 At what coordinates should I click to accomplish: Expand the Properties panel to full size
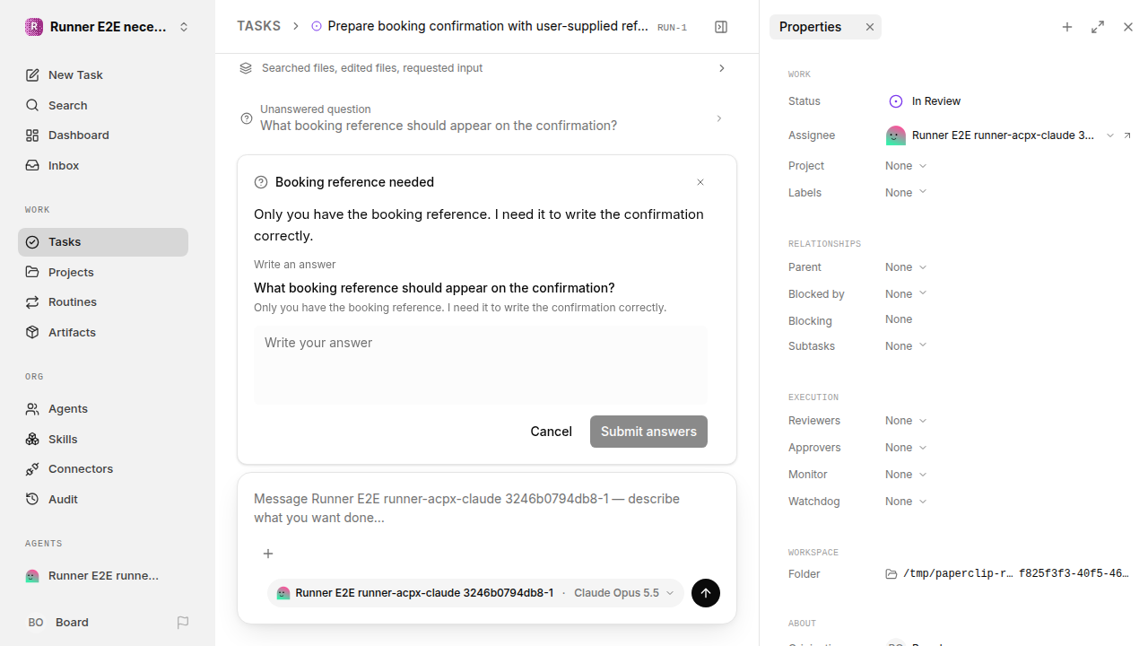pos(1098,27)
